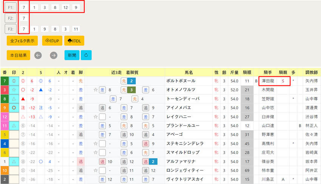Screen dimensions: 321x184
Task: Click horse name オトメノワルツ
Action: pyautogui.click(x=181, y=90)
